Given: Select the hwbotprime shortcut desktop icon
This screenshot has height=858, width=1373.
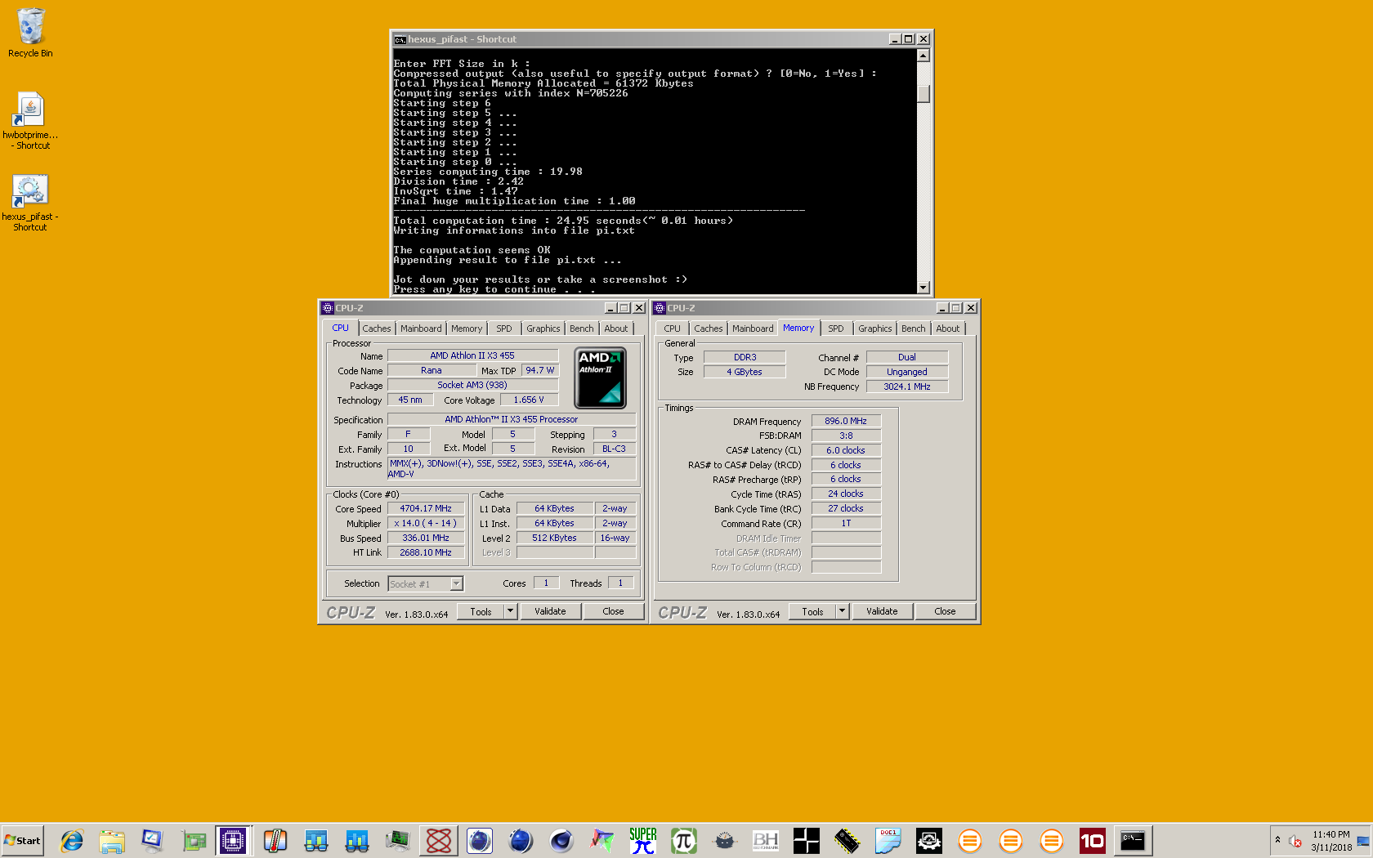Looking at the screenshot, I should [30, 120].
